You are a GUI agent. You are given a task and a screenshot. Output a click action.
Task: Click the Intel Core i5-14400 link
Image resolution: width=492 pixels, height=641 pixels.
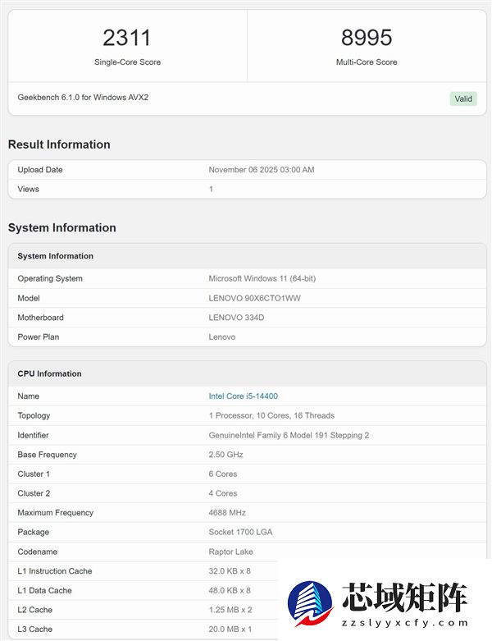point(243,396)
